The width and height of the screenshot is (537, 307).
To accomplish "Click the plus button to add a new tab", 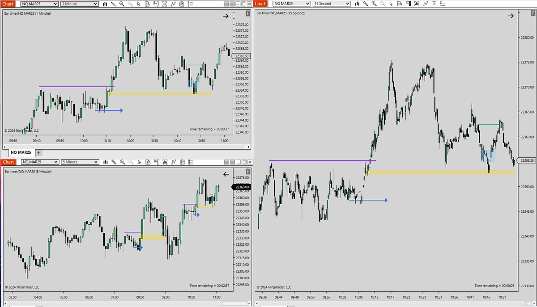I will (38, 152).
